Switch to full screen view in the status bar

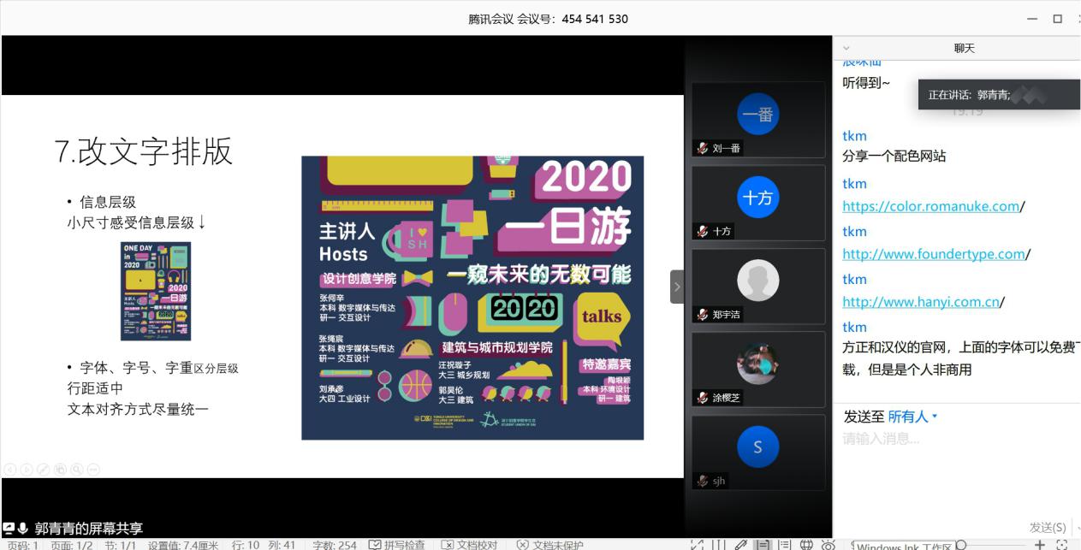[697, 545]
